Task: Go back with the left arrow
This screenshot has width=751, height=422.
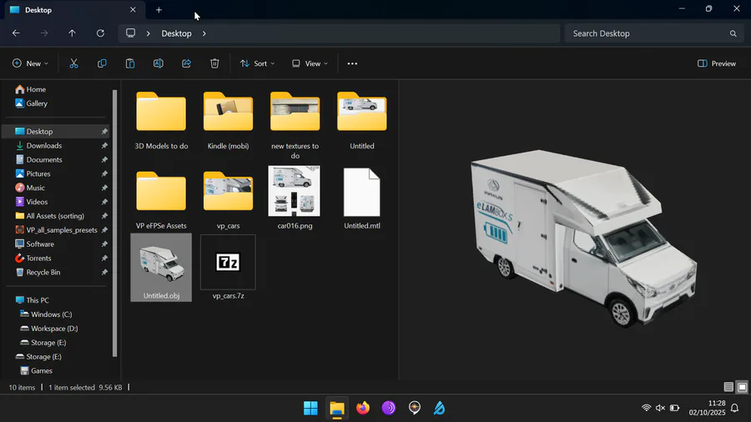Action: pos(16,33)
